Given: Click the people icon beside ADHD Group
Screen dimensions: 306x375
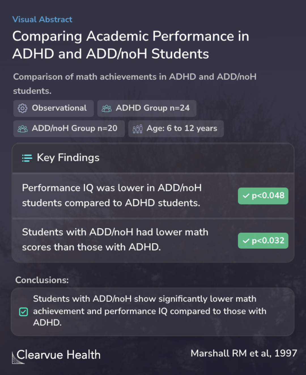Looking at the screenshot, I should 107,108.
